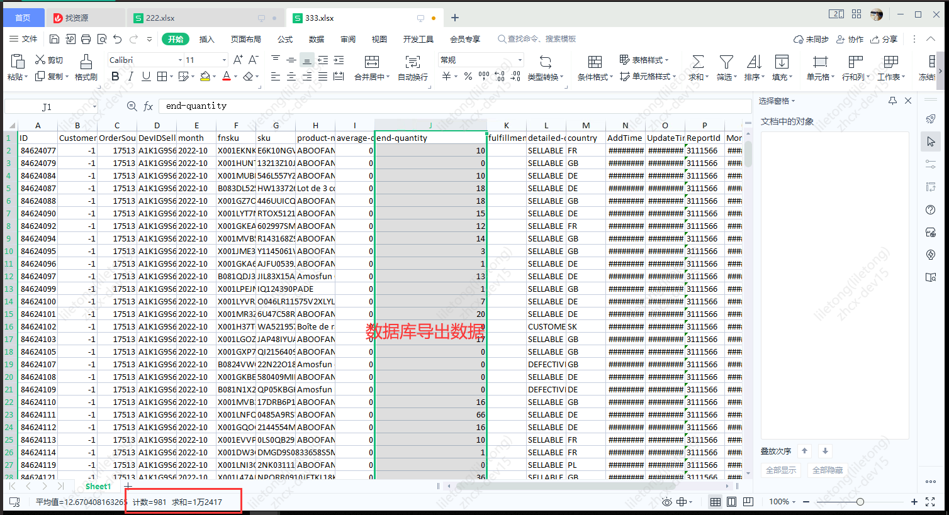The image size is (949, 515).
Task: Toggle underline formatting
Action: point(146,77)
